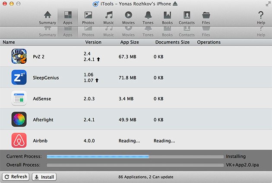Select the Afterlight app name

43,120
